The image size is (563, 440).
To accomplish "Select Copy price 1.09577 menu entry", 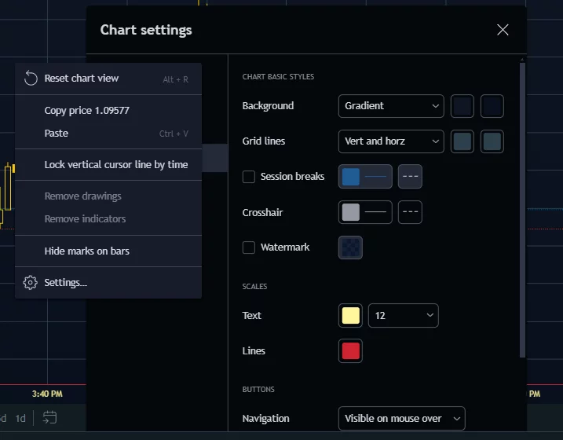I will pos(86,111).
